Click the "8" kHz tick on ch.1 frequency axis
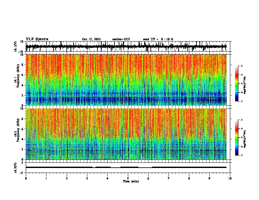259x200 pixels. [x=23, y=65]
